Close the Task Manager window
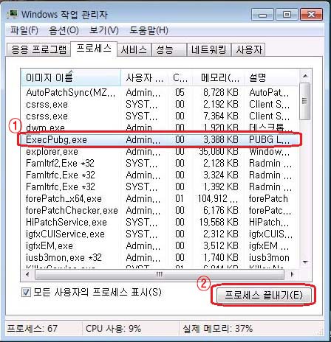The image size is (331, 342). [311, 15]
